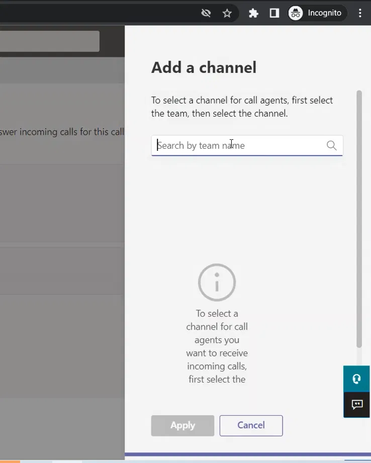Cancel adding a channel
This screenshot has width=371, height=463.
(x=251, y=425)
